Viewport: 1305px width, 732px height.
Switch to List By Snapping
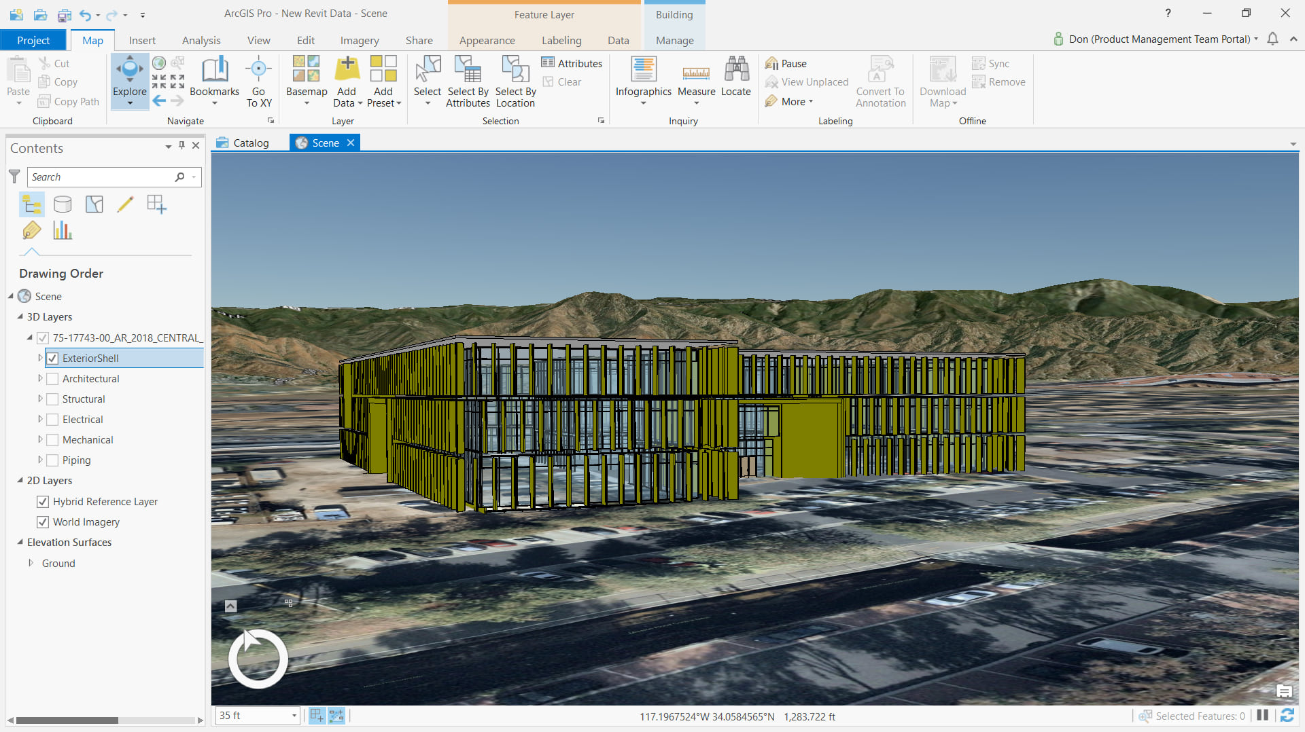pos(156,204)
